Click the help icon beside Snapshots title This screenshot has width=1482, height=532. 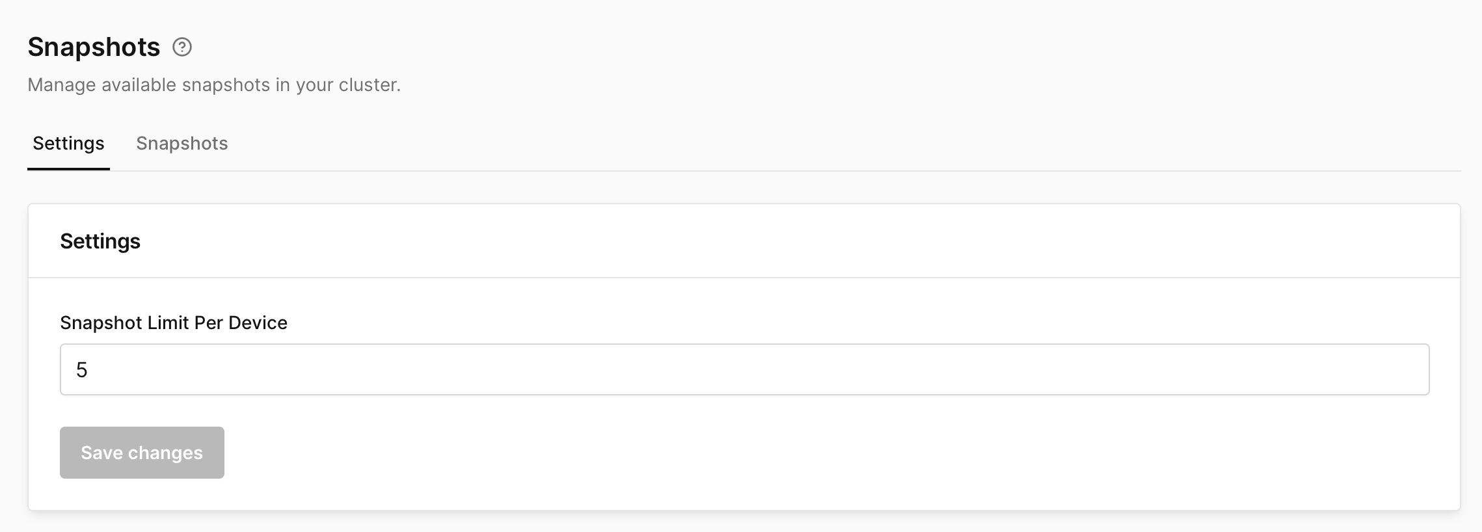pos(182,47)
